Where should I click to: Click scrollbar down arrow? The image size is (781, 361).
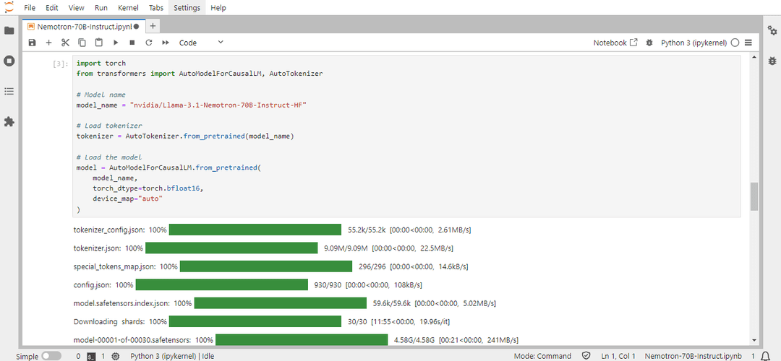[x=754, y=340]
